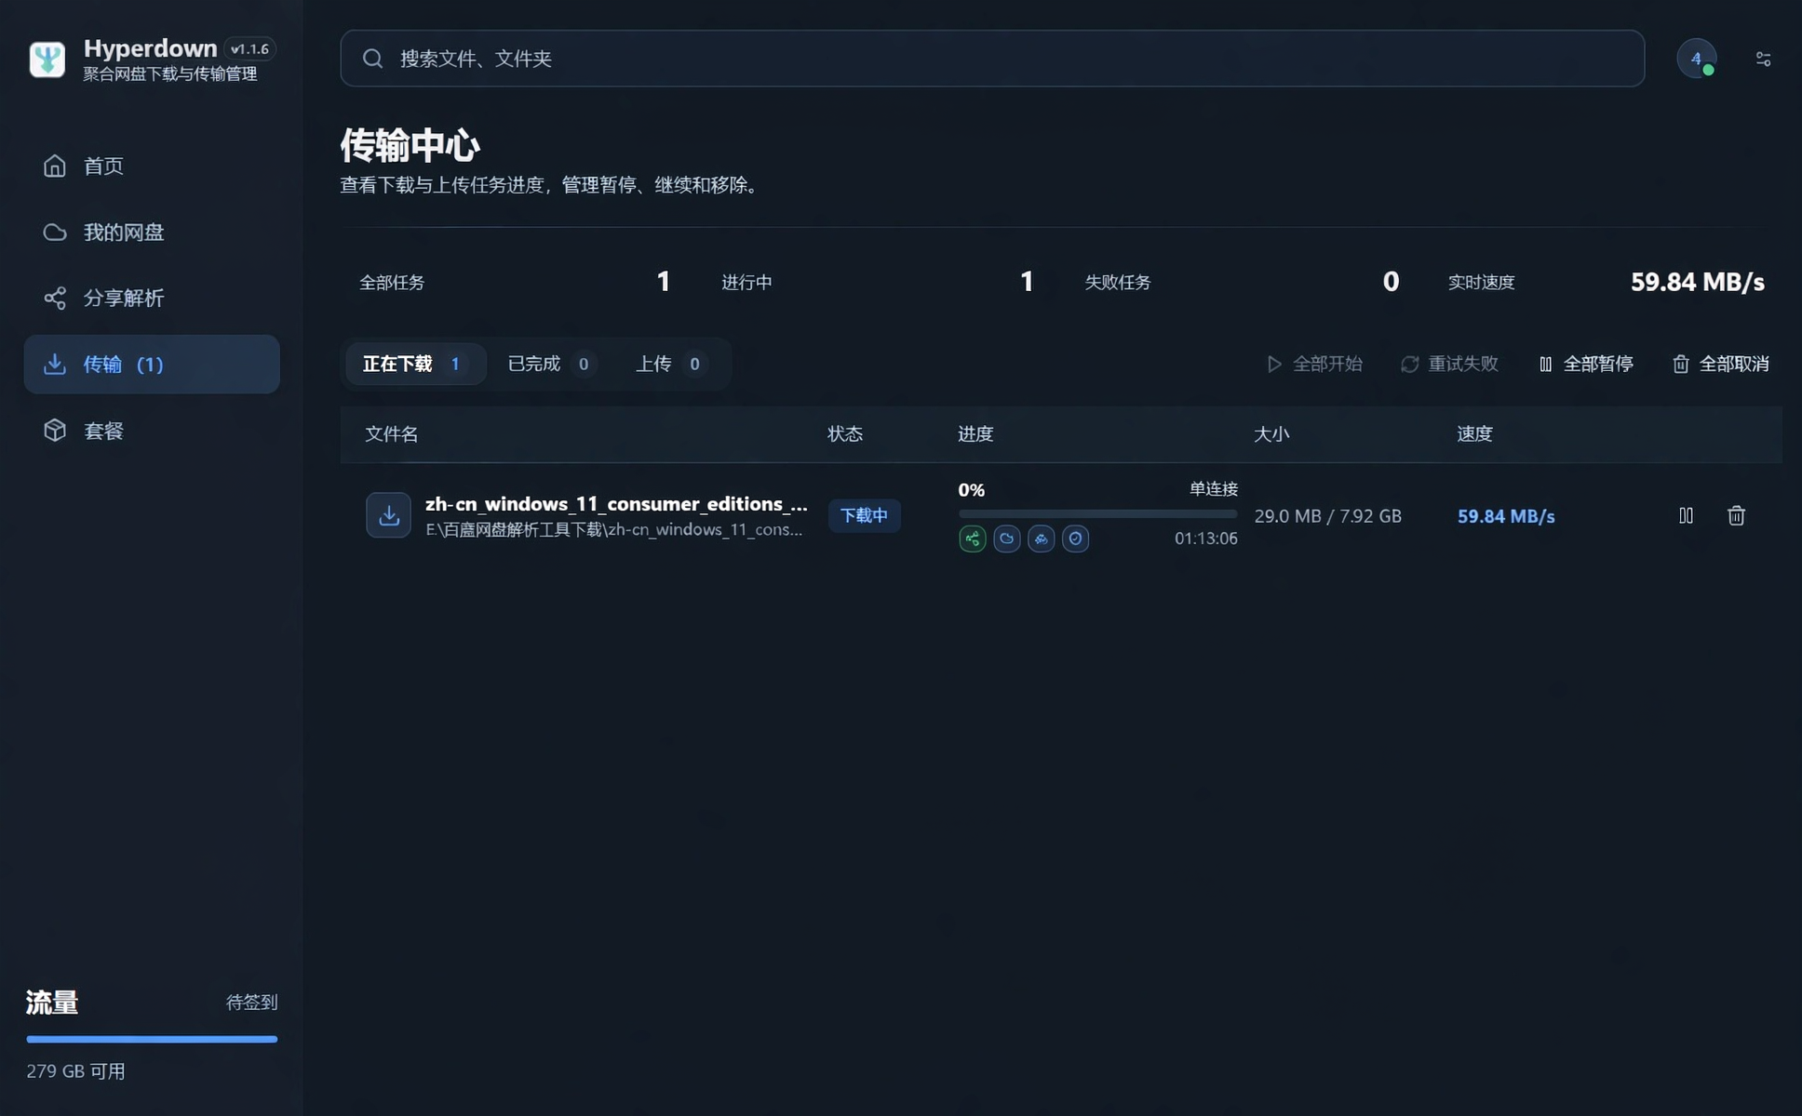This screenshot has height=1116, width=1802.
Task: Click 待签到 check-in link
Action: point(251,1003)
